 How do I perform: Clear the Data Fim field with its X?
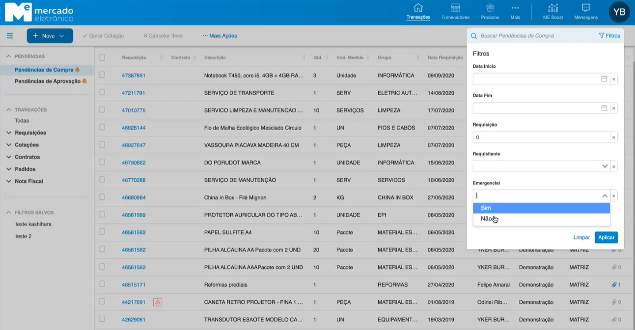click(x=613, y=108)
